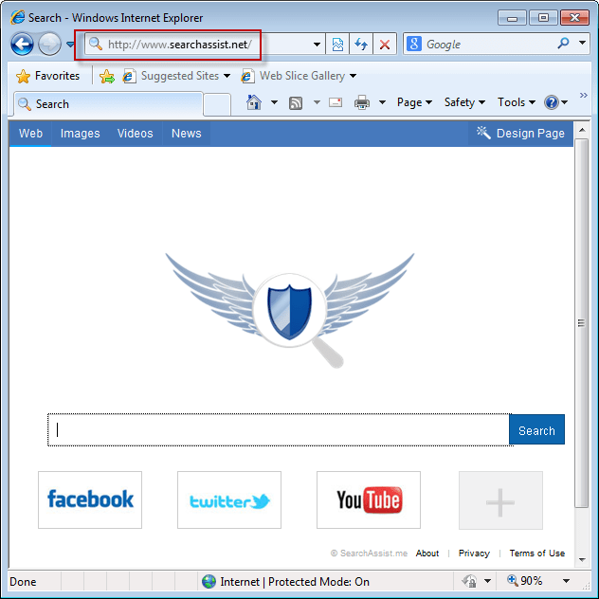This screenshot has width=599, height=599.
Task: Open the search provider options dropdown
Action: [583, 43]
